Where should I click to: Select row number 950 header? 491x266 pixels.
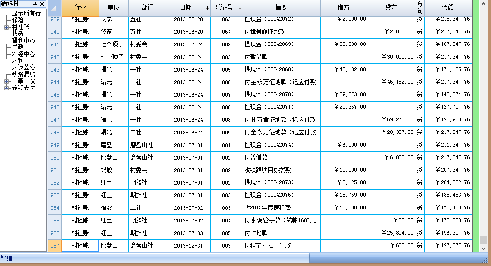[55, 158]
